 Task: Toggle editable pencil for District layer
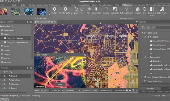pyautogui.click(x=5, y=76)
